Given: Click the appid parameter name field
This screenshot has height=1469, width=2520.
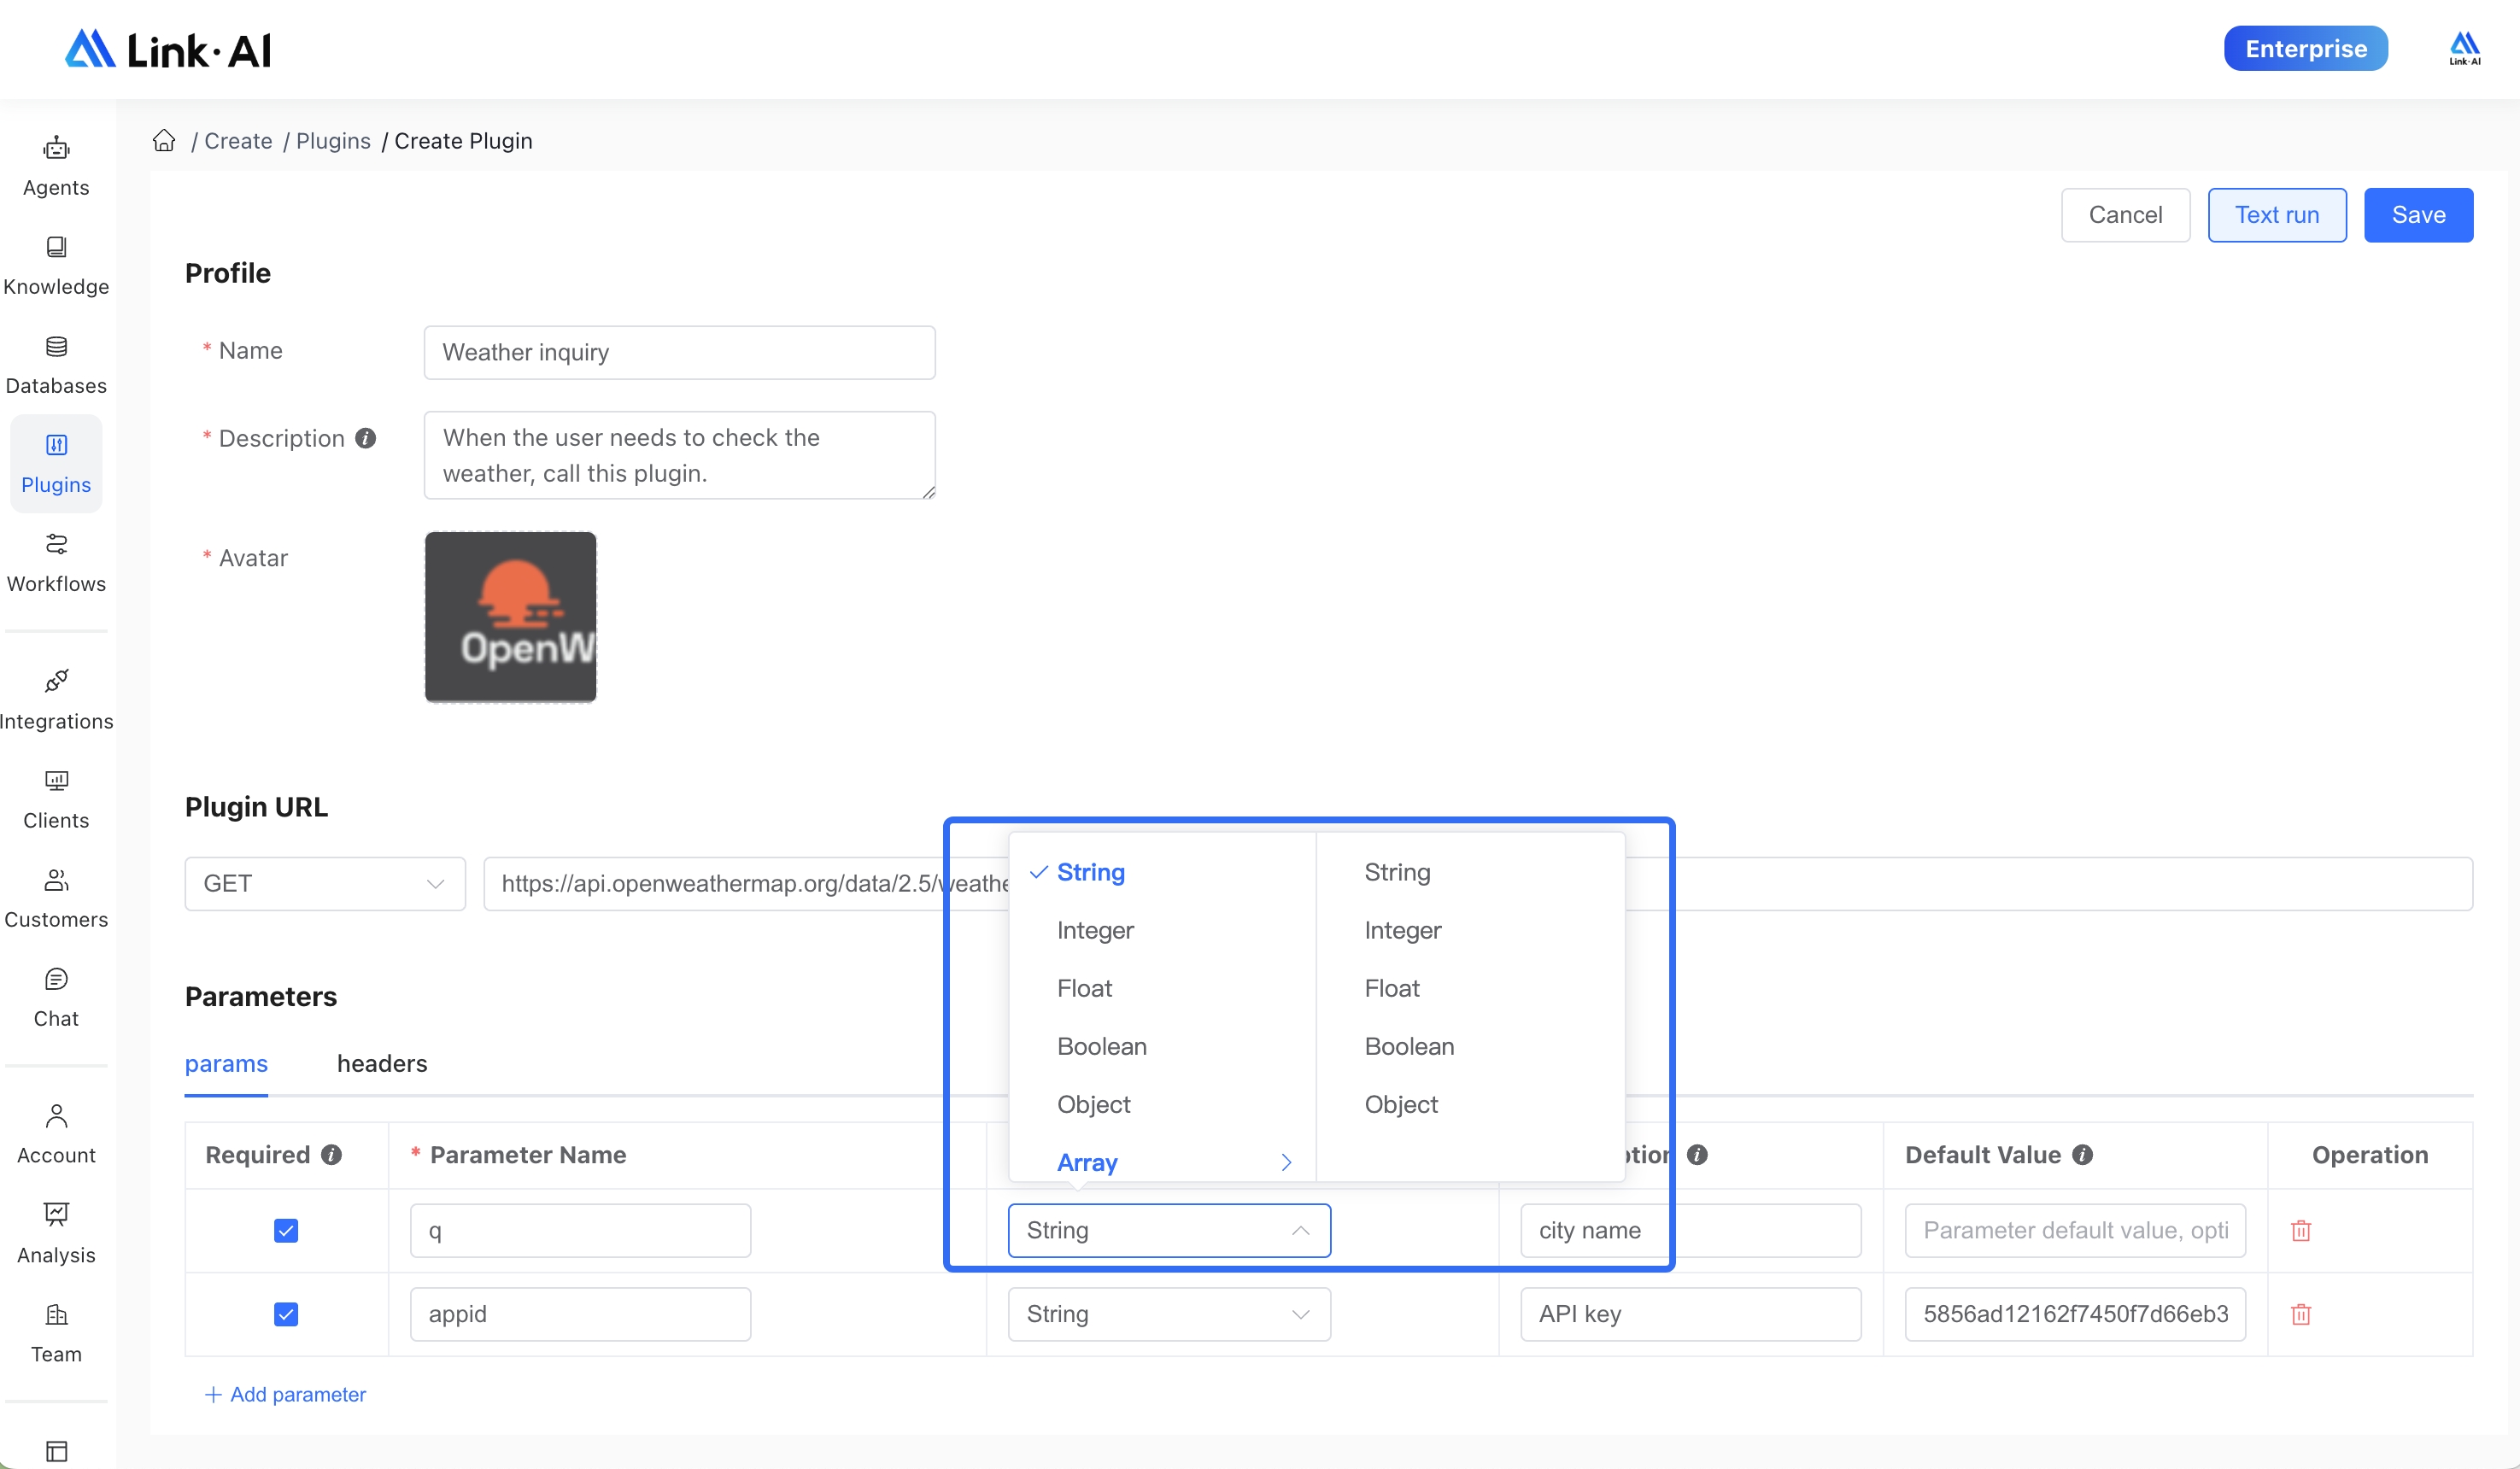Looking at the screenshot, I should 580,1314.
